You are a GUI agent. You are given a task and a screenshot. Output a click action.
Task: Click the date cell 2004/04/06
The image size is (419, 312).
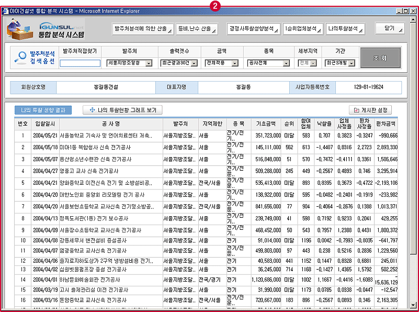point(45,261)
